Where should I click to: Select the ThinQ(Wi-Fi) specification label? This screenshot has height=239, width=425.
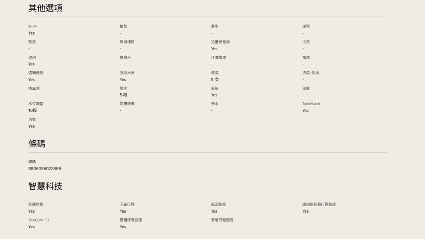39,220
